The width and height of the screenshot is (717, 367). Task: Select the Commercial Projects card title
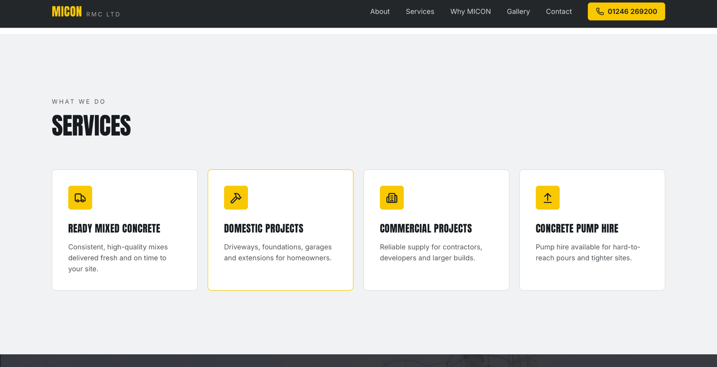426,228
